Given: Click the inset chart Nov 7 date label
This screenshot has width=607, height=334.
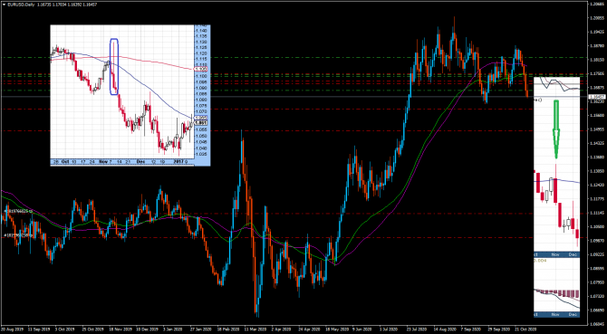Looking at the screenshot, I should (105, 161).
